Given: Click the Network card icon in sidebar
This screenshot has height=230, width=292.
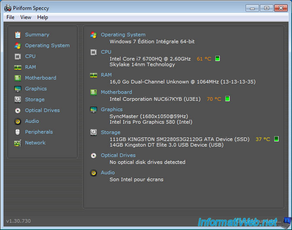Looking at the screenshot, I should [18, 143].
